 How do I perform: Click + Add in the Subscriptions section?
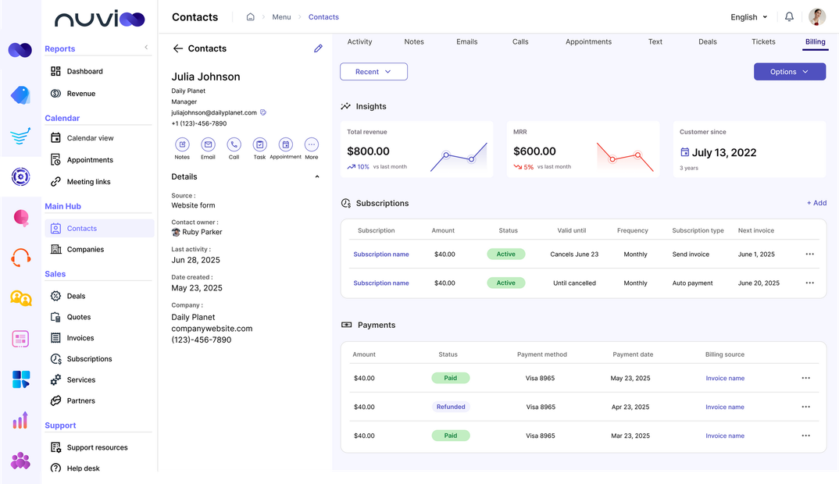816,202
